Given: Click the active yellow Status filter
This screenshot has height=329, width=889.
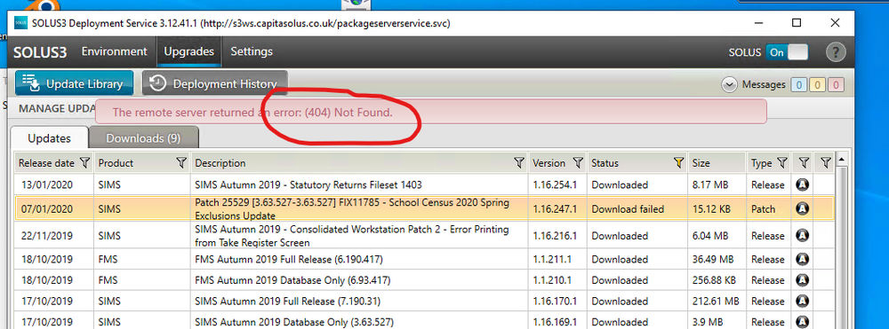Looking at the screenshot, I should pyautogui.click(x=678, y=163).
